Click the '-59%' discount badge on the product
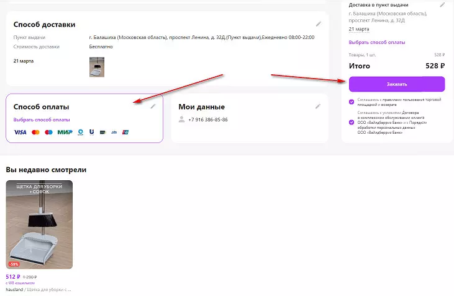Viewport: 454px width, 296px height. coord(14,264)
